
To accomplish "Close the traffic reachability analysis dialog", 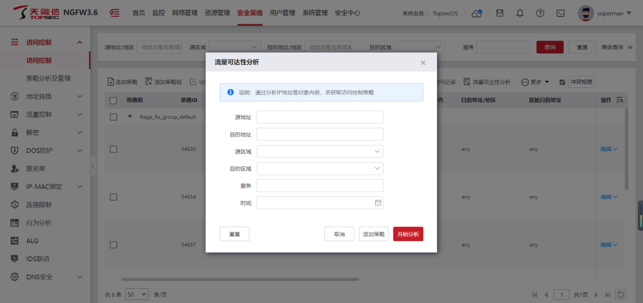I will point(423,62).
